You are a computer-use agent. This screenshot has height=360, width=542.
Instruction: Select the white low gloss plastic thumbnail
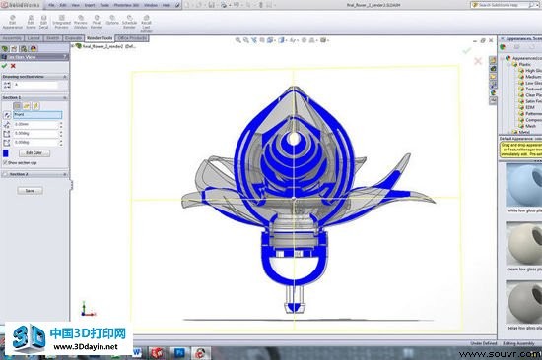pos(524,185)
